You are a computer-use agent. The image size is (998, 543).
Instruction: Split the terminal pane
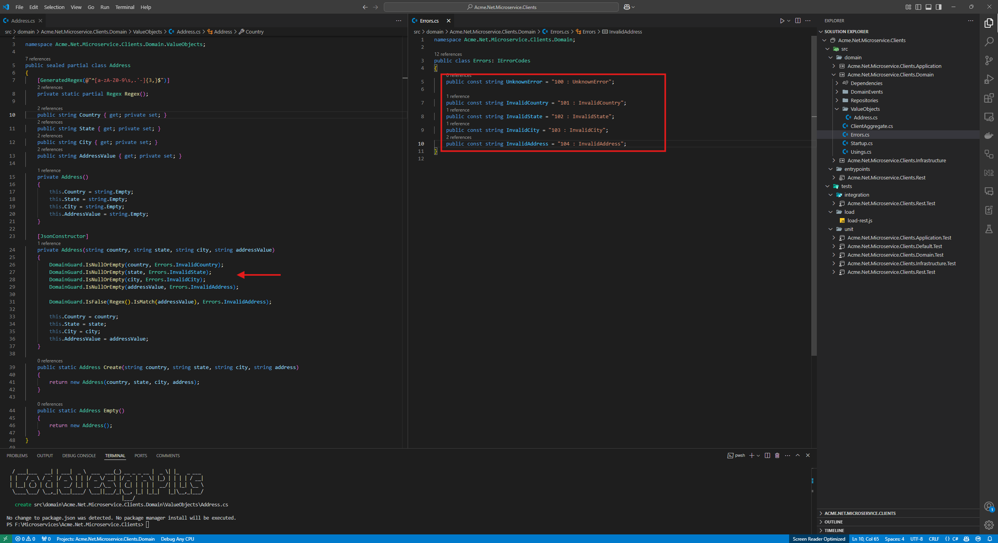[x=767, y=455]
